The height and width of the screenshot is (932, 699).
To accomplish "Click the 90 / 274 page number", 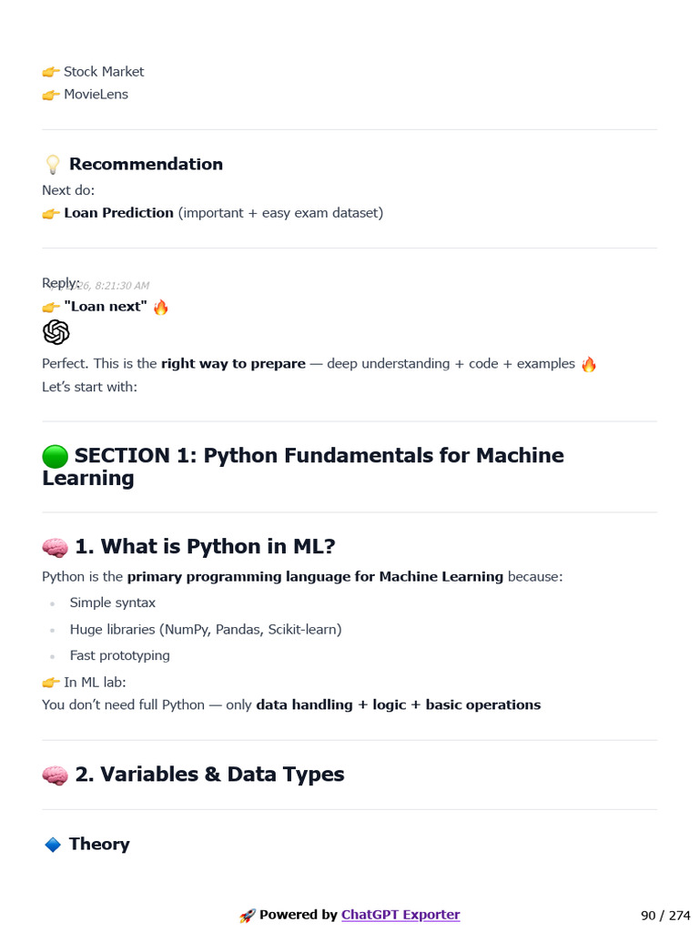I will pos(665,916).
